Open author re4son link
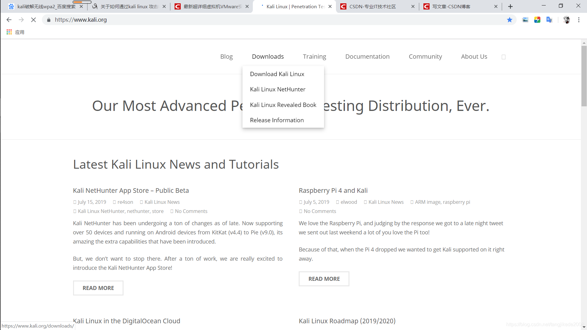 click(125, 202)
